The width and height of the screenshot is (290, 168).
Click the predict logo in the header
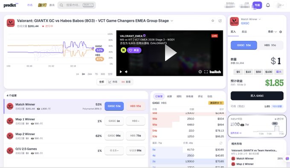coord(11,5)
